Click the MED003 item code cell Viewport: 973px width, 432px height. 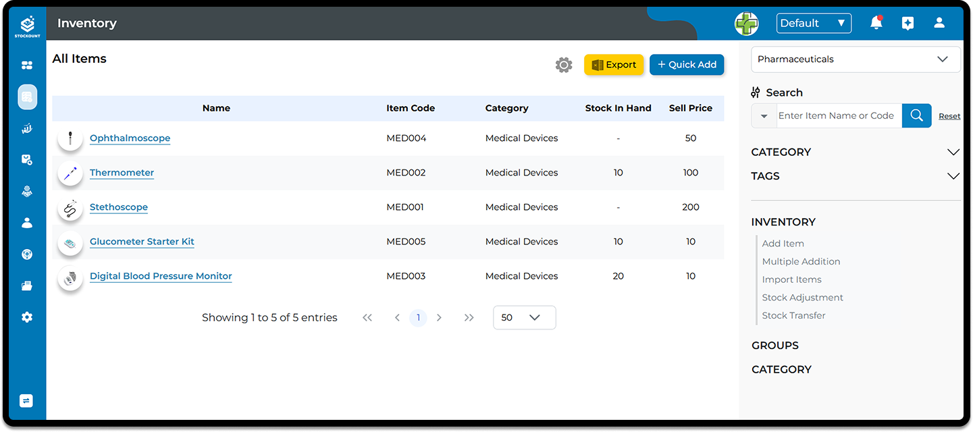[406, 275]
